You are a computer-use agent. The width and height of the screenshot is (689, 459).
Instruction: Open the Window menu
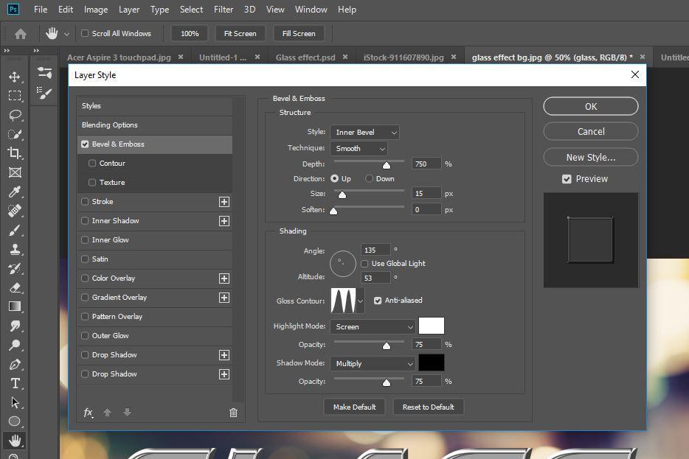[311, 10]
